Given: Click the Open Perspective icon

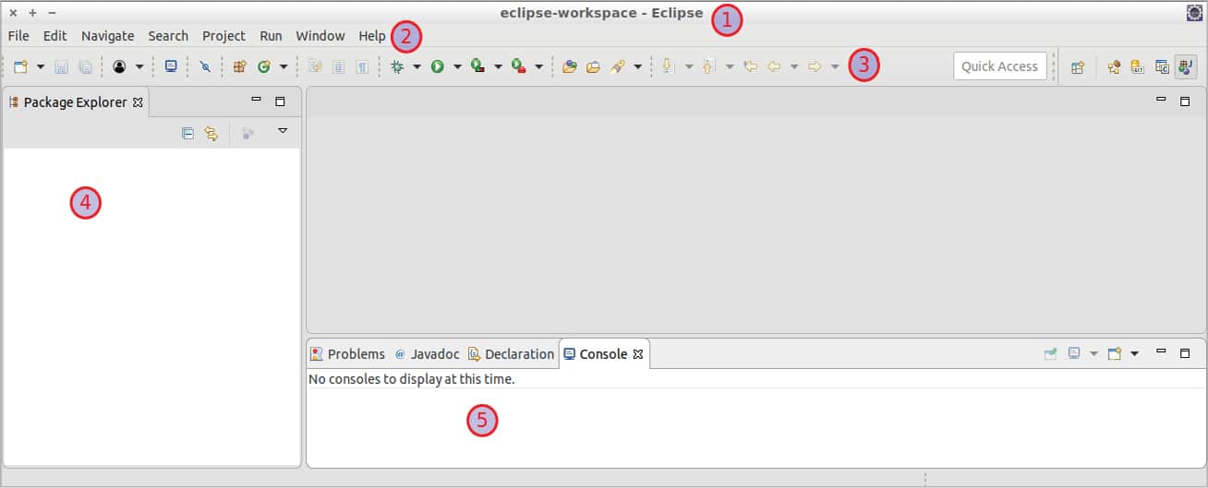Looking at the screenshot, I should tap(1078, 66).
